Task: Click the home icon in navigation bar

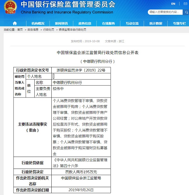Action: point(14,23)
